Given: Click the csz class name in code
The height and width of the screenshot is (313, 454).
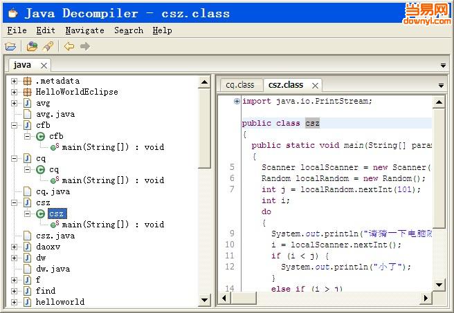Looking at the screenshot, I should click(x=312, y=124).
